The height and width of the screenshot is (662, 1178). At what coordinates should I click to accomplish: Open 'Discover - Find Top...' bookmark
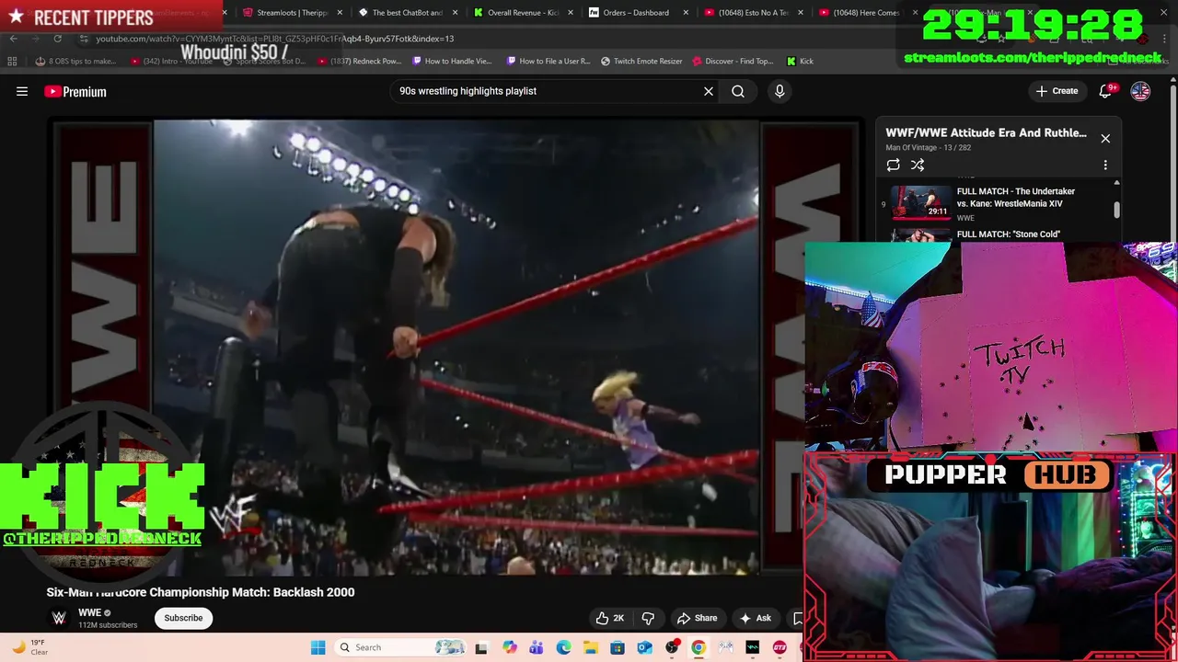[x=733, y=62]
